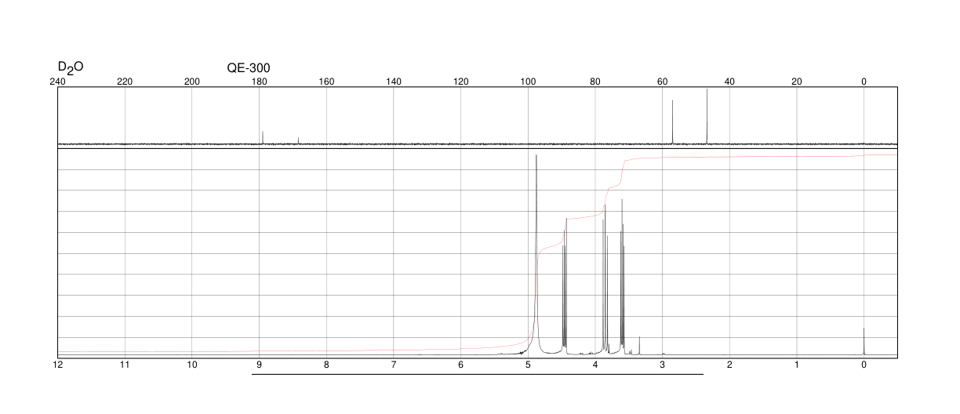Click the QE-300 instrument label
Image resolution: width=960 pixels, height=414 pixels.
(x=249, y=68)
